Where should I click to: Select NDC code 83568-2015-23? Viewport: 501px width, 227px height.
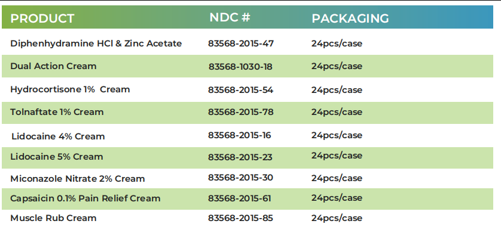240,157
